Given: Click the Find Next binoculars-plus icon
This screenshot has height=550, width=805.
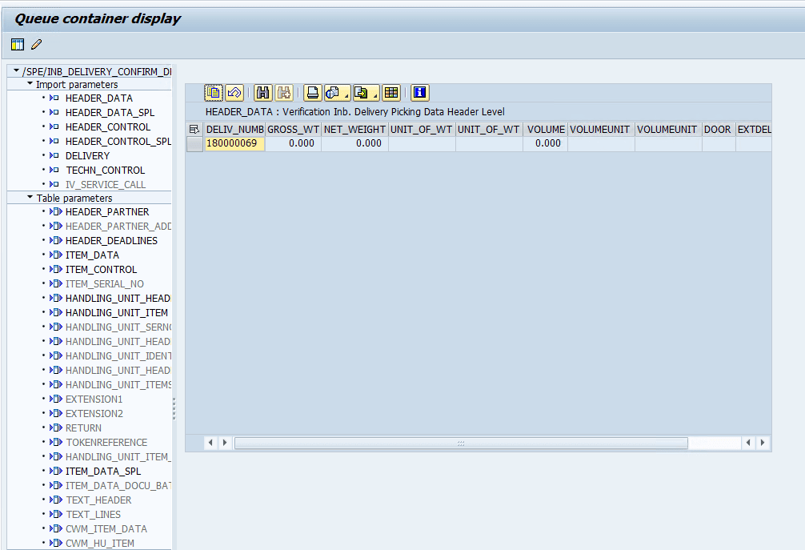Looking at the screenshot, I should (283, 93).
